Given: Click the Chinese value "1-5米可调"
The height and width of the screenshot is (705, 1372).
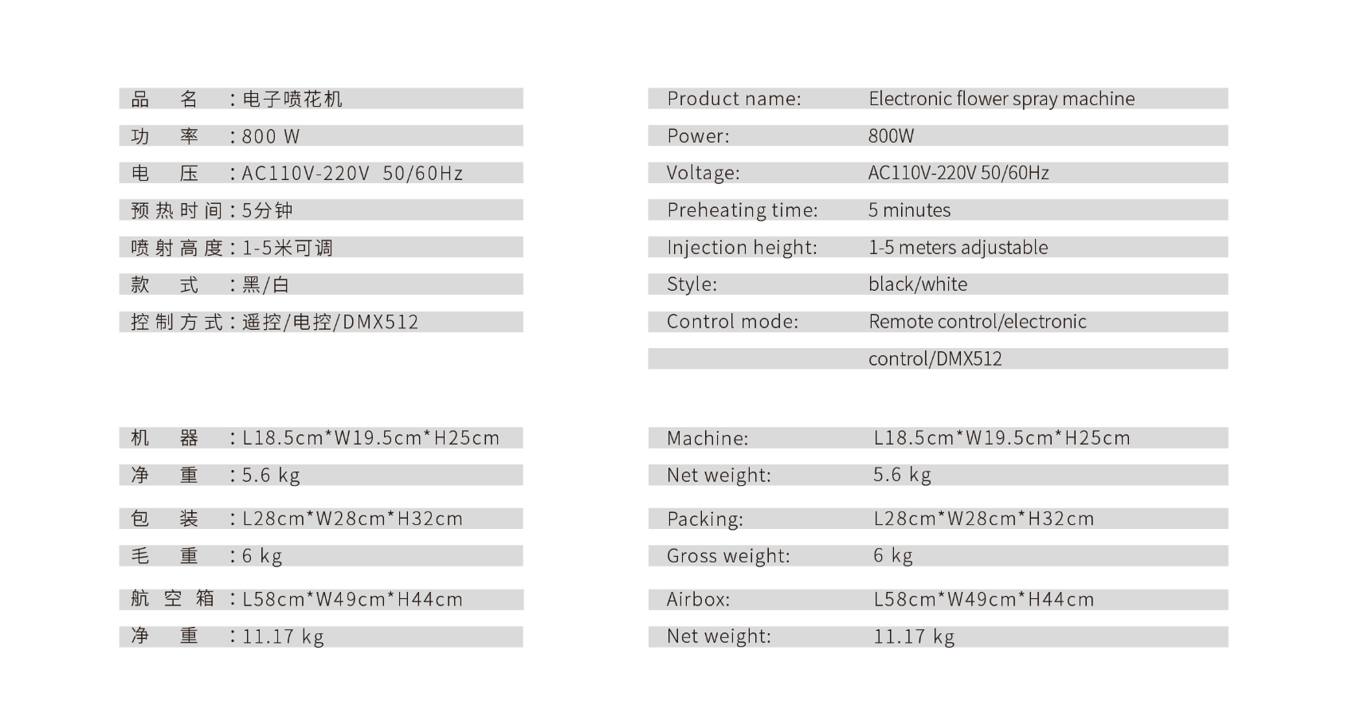Looking at the screenshot, I should (x=287, y=248).
